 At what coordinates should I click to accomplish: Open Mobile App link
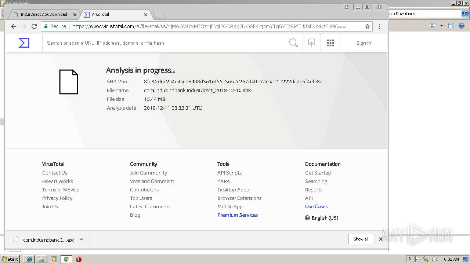click(230, 206)
